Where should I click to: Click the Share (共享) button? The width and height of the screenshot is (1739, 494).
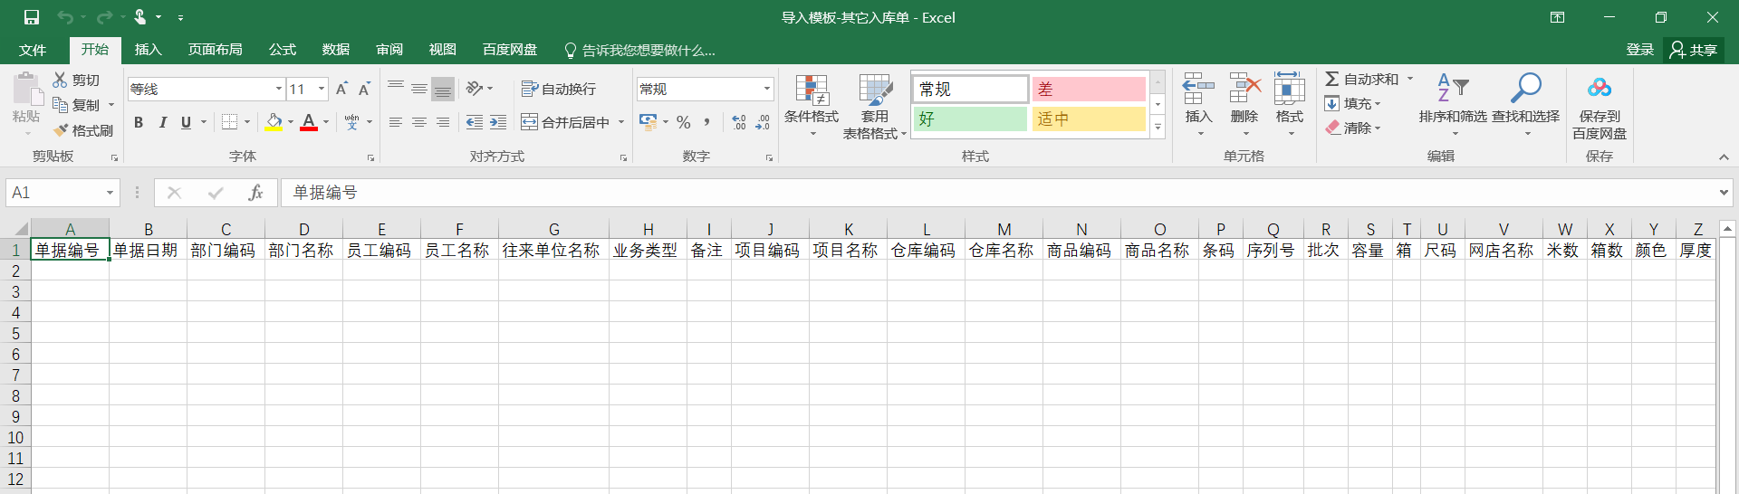click(1694, 50)
